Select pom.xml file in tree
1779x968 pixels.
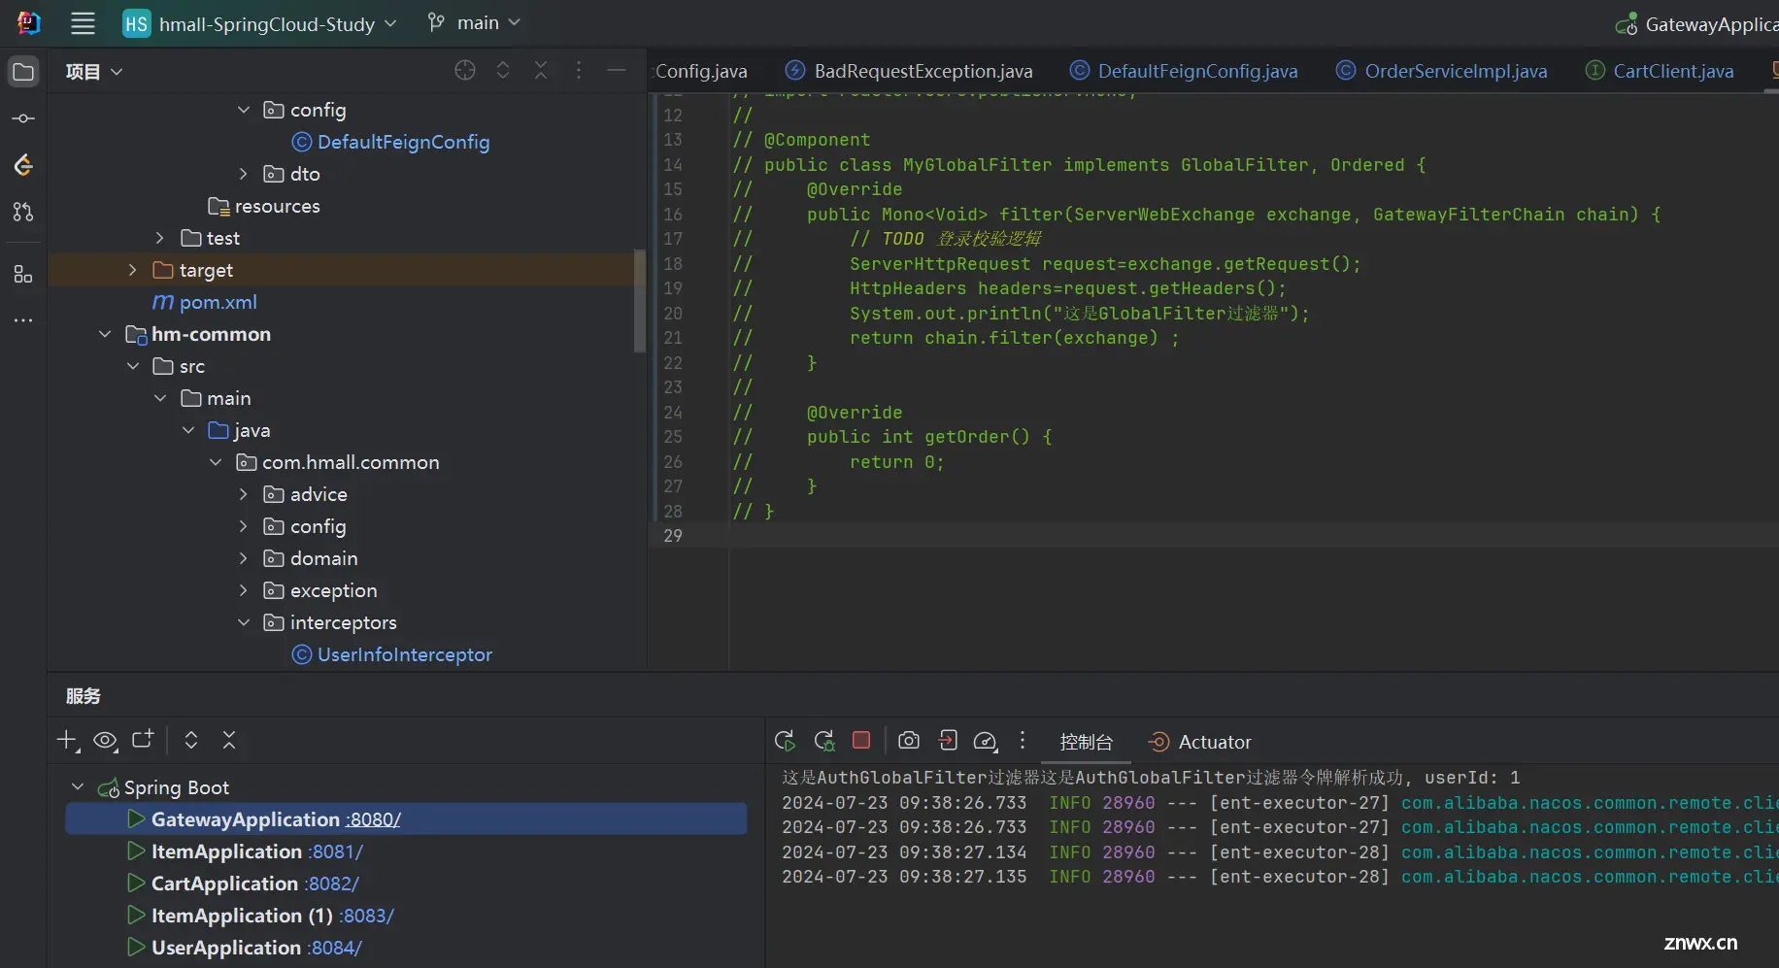[x=205, y=302]
